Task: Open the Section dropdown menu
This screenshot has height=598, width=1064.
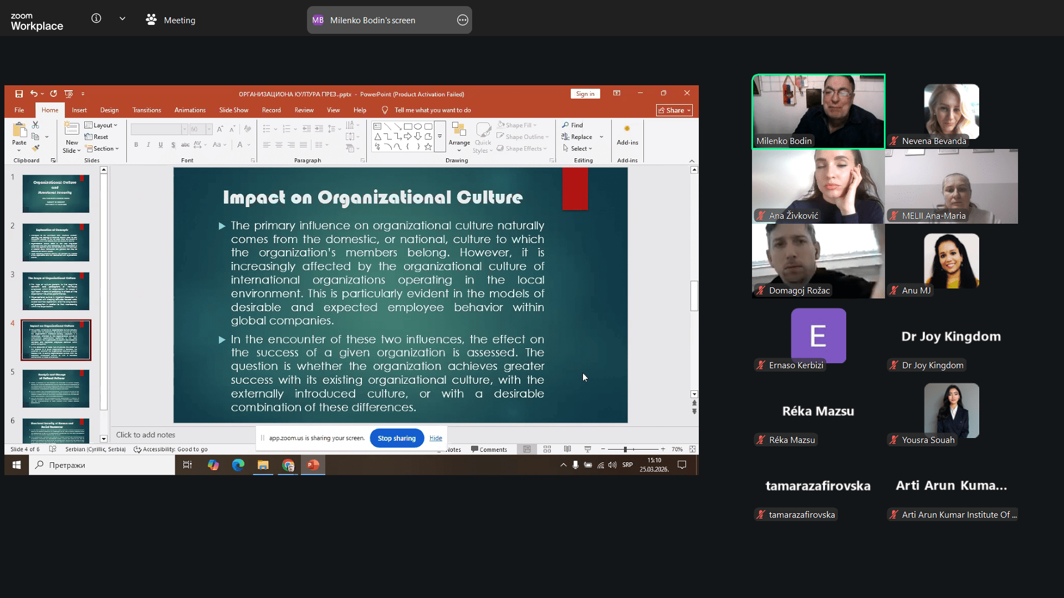Action: coord(103,148)
